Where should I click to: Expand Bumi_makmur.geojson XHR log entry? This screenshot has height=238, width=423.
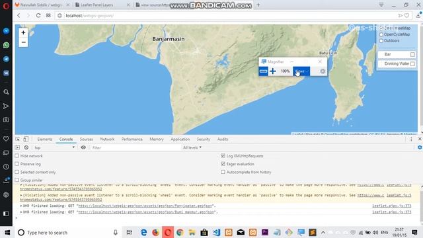point(21,212)
